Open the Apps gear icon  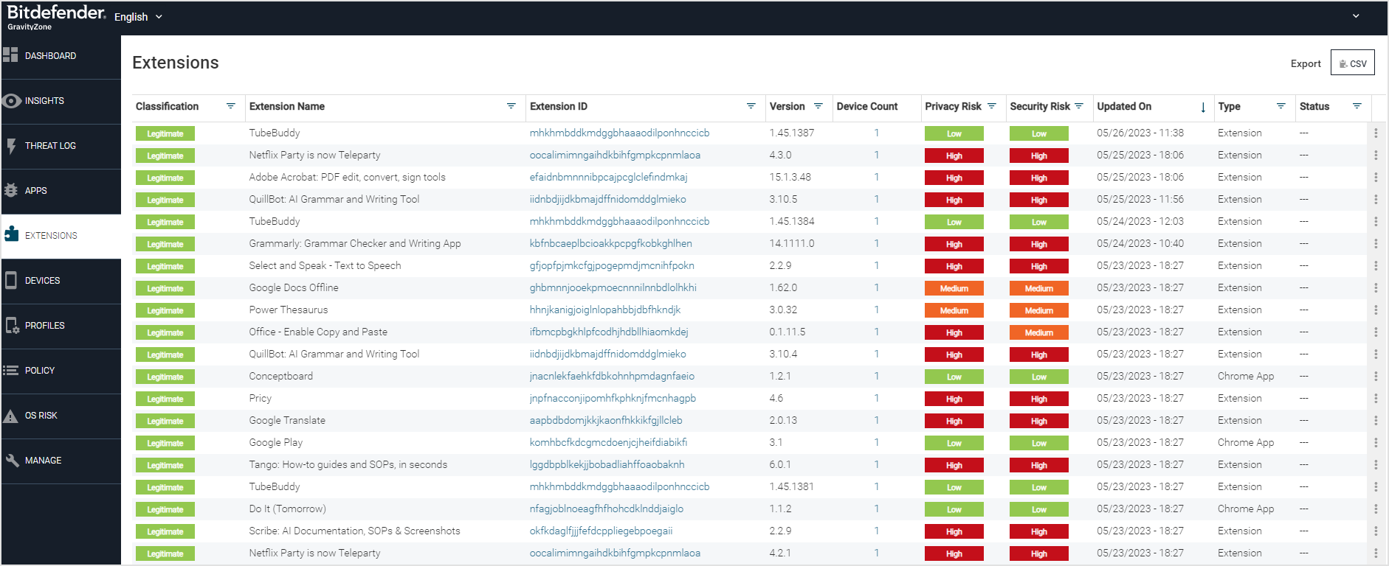[x=11, y=190]
